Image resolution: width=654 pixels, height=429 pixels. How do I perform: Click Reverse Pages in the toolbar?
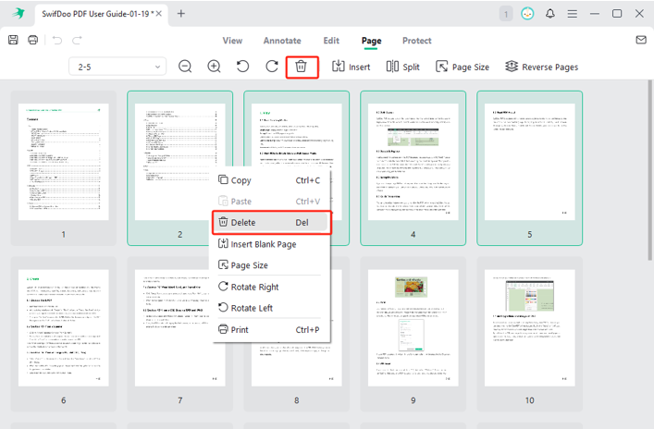(541, 67)
